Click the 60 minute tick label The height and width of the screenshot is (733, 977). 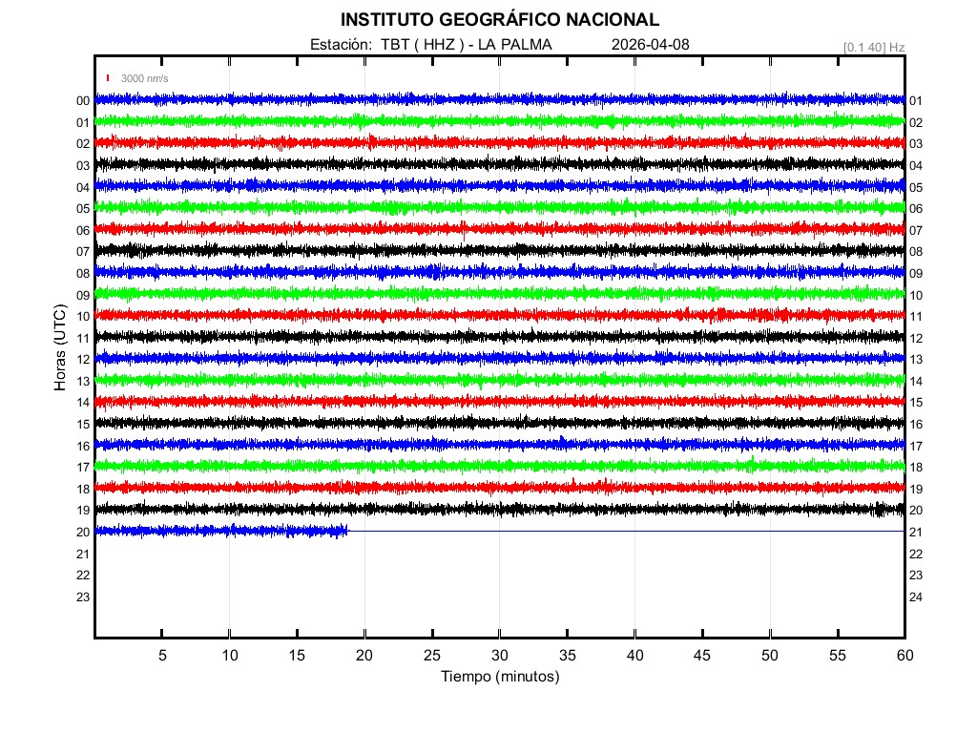tap(904, 656)
